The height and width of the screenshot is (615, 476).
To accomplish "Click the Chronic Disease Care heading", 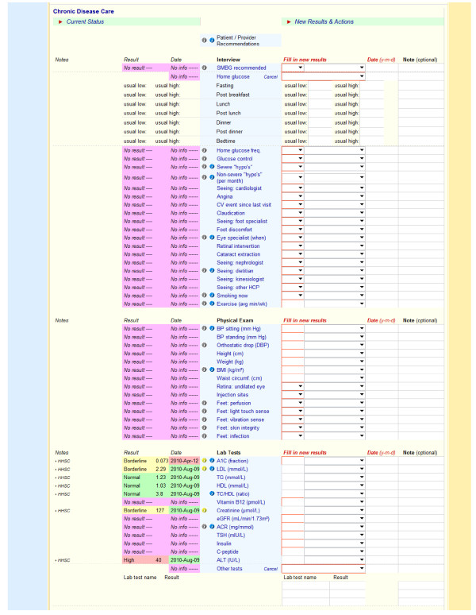I will coord(83,11).
